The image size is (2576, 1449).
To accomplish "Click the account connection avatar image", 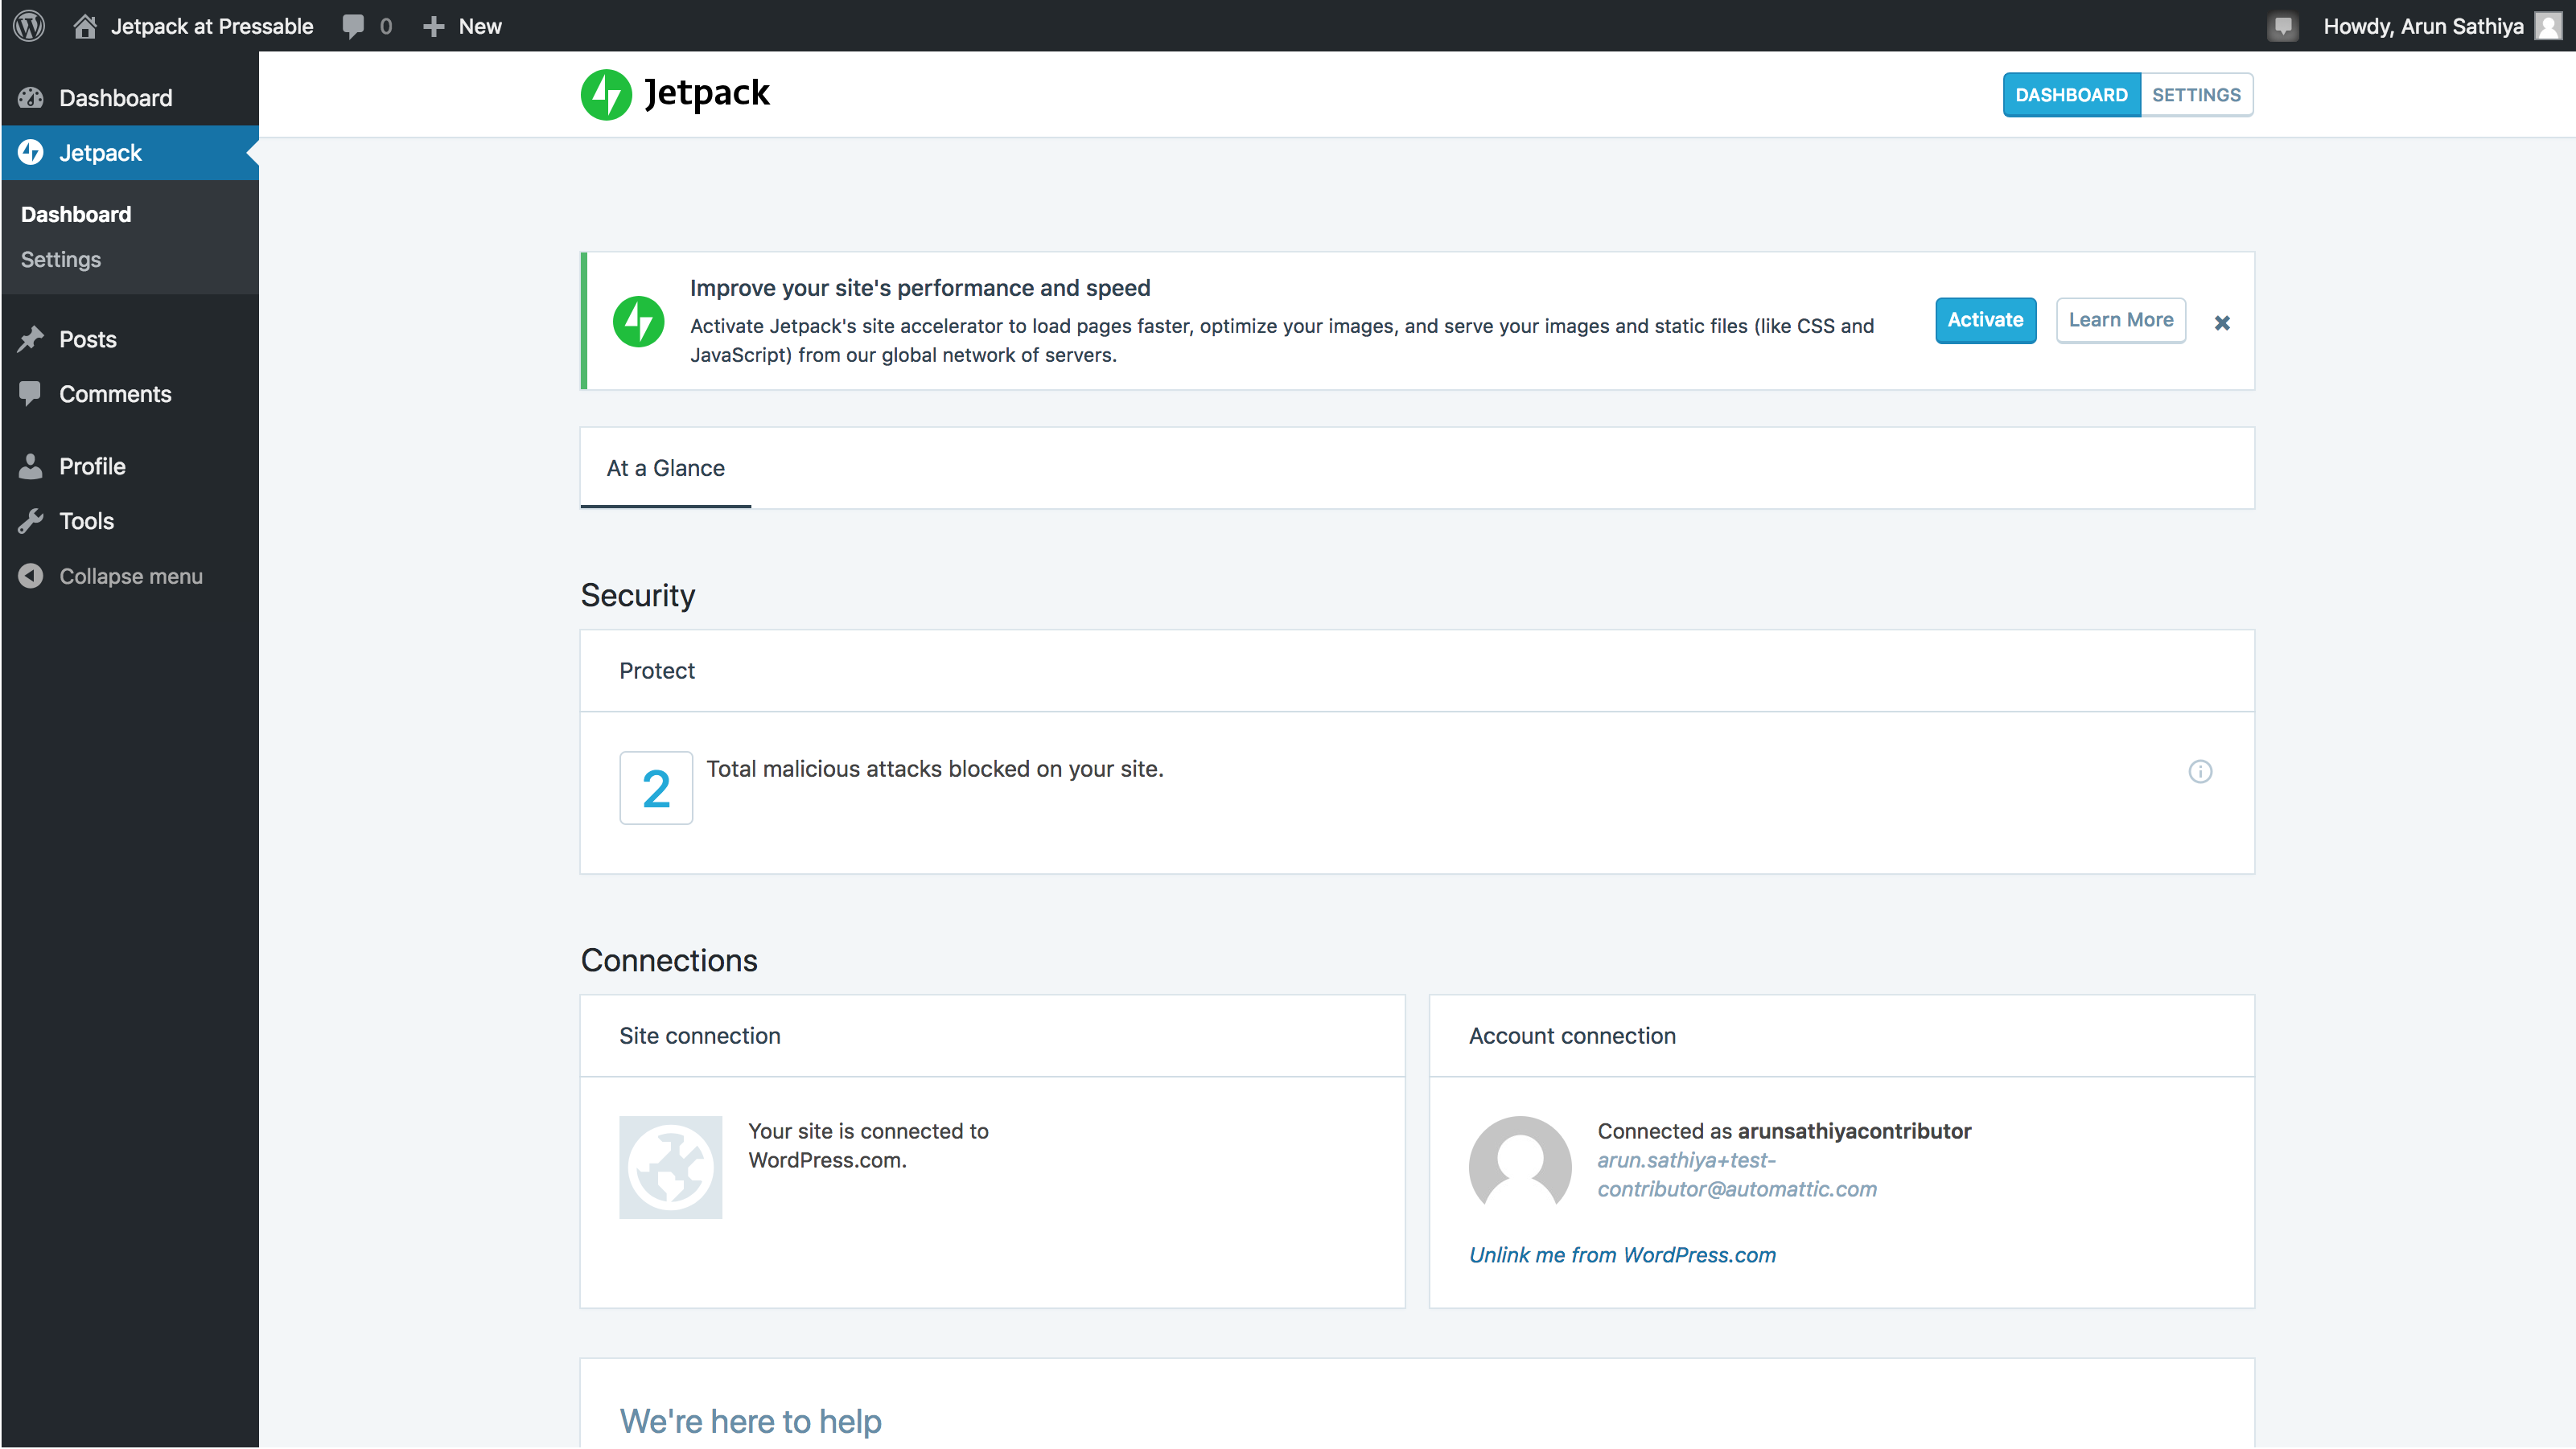I will (1520, 1166).
